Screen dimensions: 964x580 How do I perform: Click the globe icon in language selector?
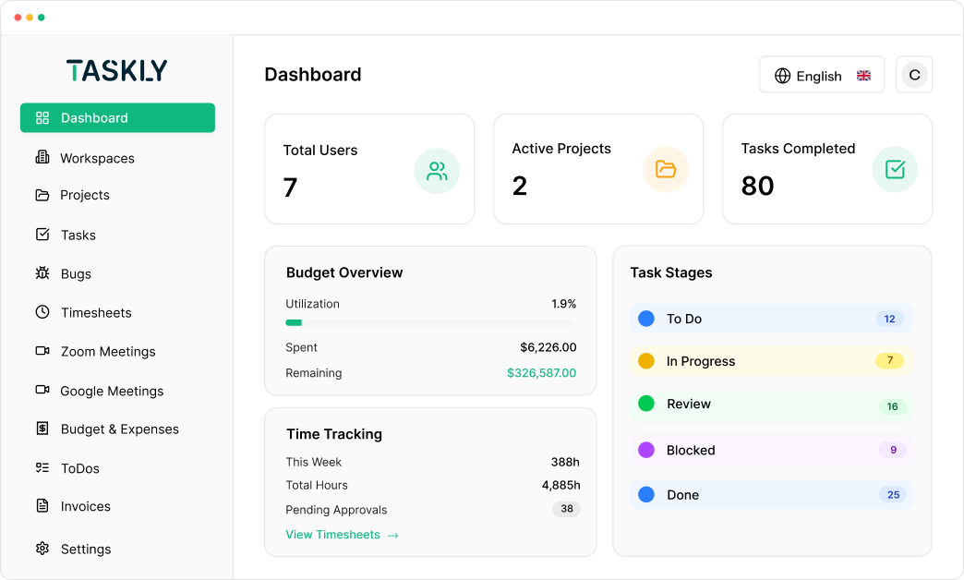(x=782, y=76)
